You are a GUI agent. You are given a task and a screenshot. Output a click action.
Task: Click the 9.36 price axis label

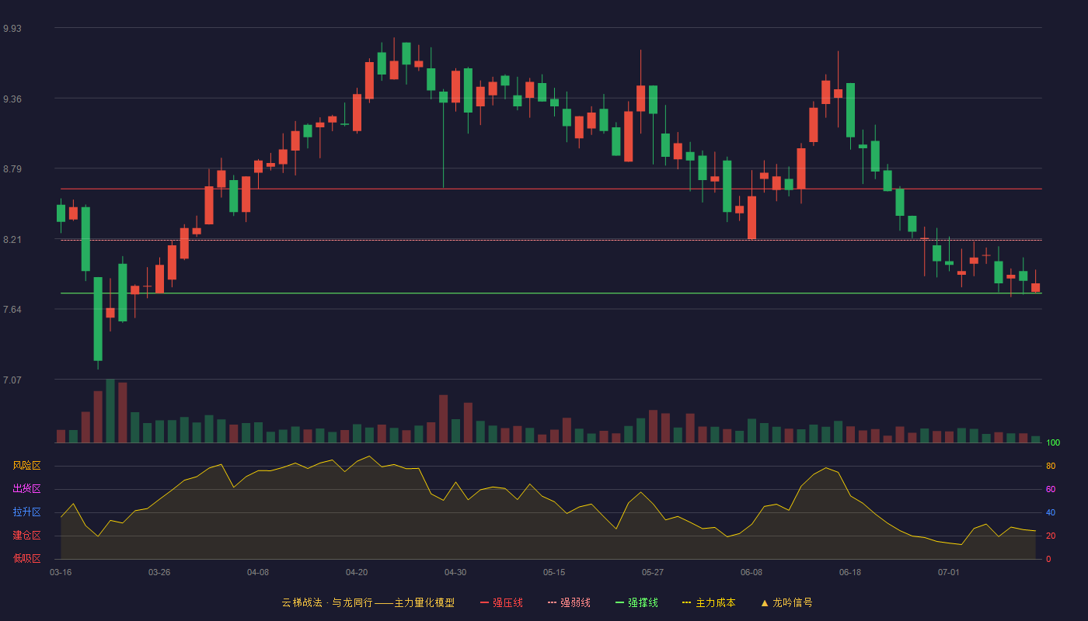[x=12, y=99]
